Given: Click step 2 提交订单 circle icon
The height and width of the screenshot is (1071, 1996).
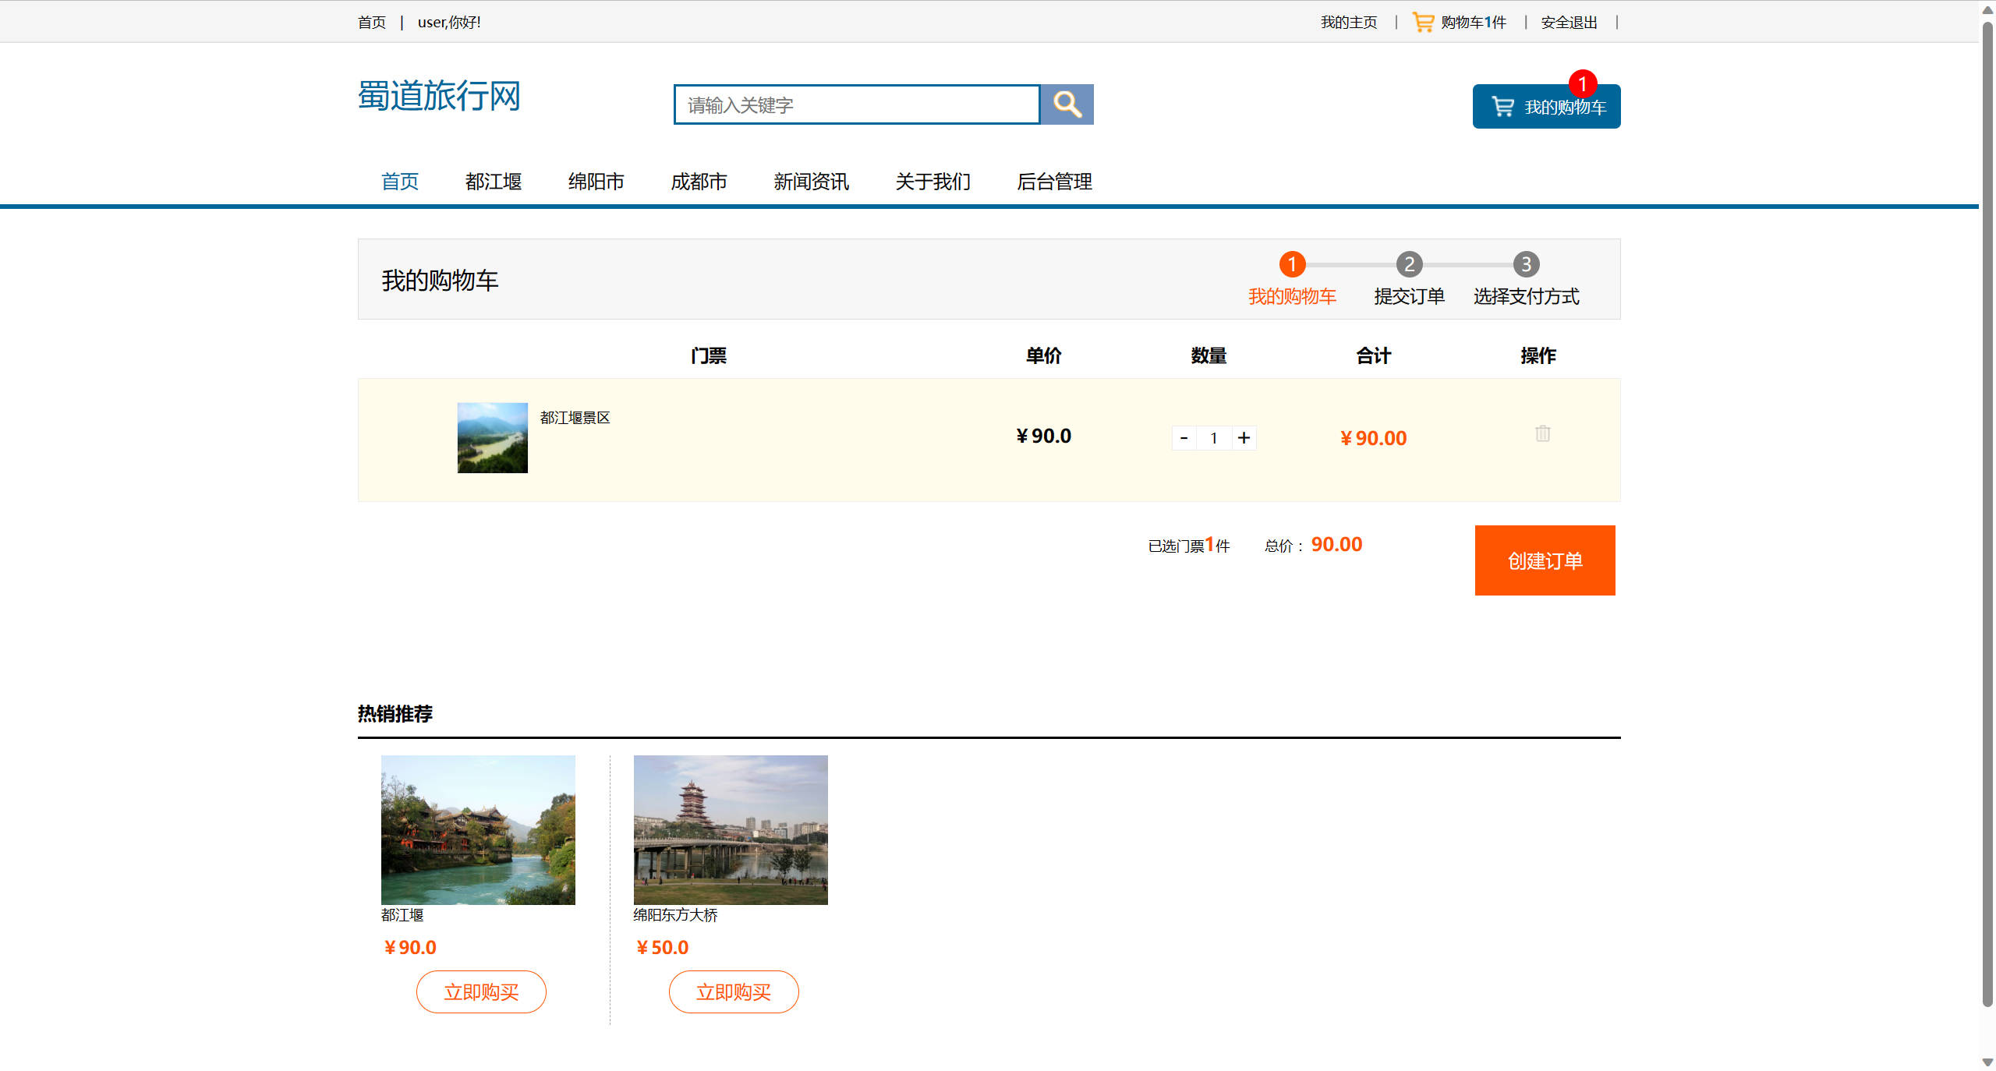Looking at the screenshot, I should [1409, 264].
